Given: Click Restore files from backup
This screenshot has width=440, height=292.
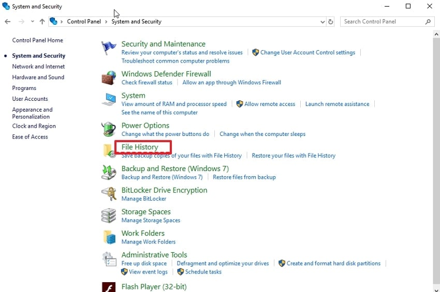Looking at the screenshot, I should [x=244, y=177].
